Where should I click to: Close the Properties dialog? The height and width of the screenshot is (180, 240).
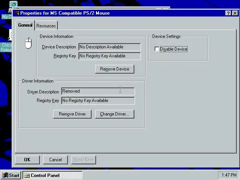pyautogui.click(x=235, y=13)
